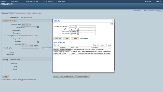This screenshot has width=163, height=92.
Task: Go to Home via house icon
Action: 145,2
